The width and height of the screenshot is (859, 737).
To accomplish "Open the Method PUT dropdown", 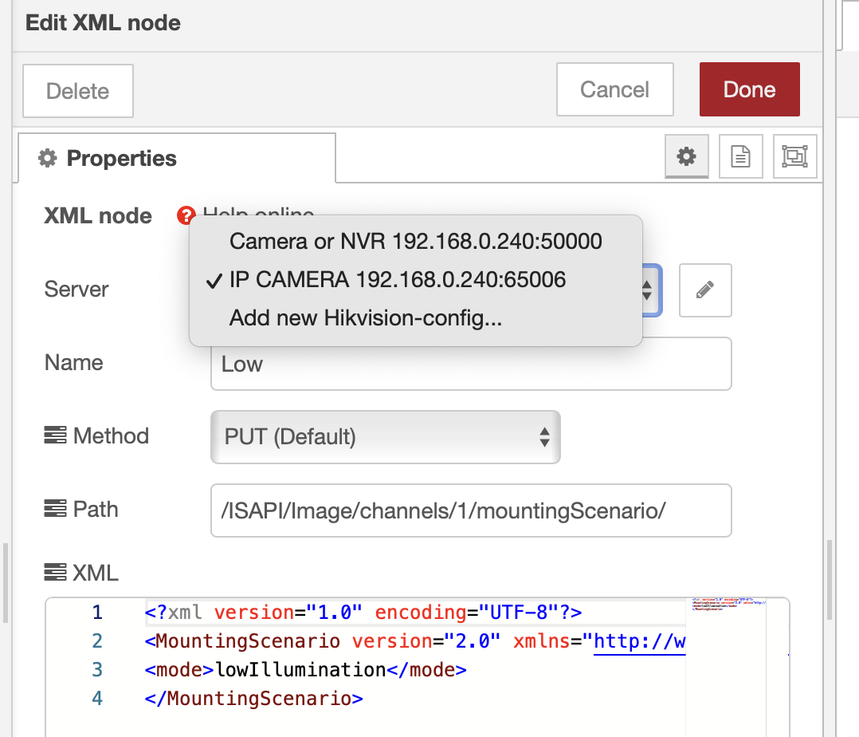I will click(x=385, y=436).
